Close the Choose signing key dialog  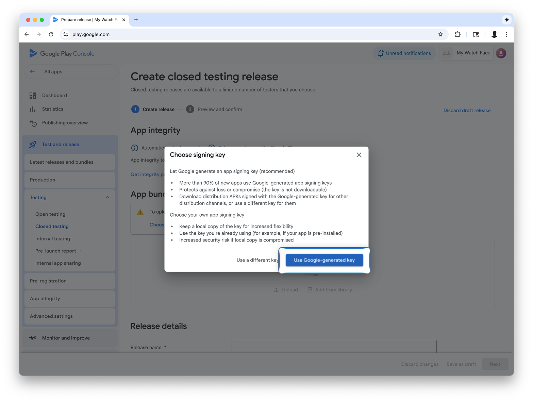coord(359,155)
